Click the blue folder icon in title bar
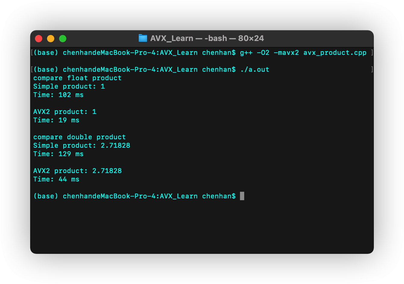404x284 pixels. coord(143,38)
